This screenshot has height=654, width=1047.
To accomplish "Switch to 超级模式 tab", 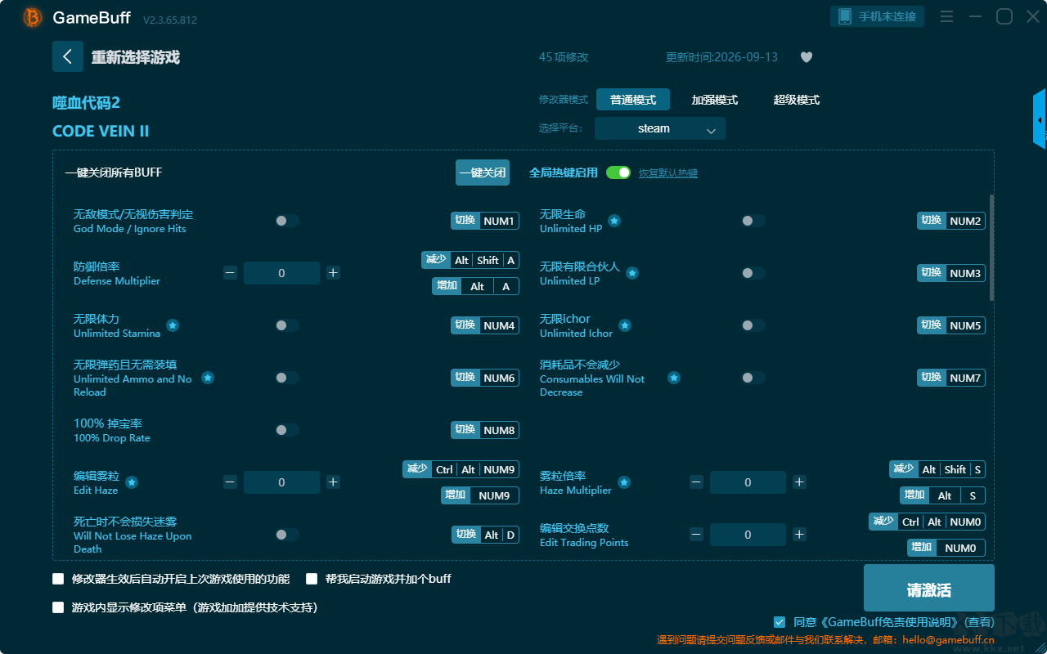I will pos(797,100).
